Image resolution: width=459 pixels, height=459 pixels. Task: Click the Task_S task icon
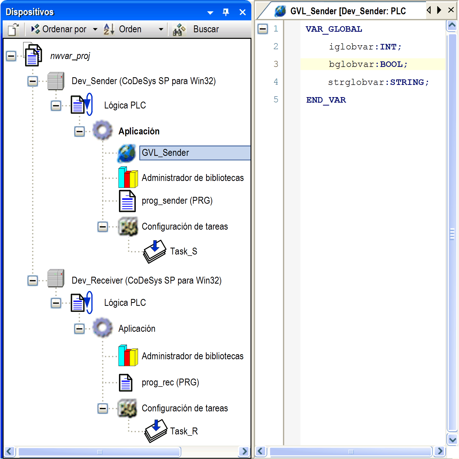[154, 251]
